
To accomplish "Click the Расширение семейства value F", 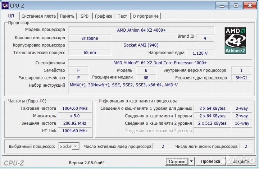I will coord(78,78).
